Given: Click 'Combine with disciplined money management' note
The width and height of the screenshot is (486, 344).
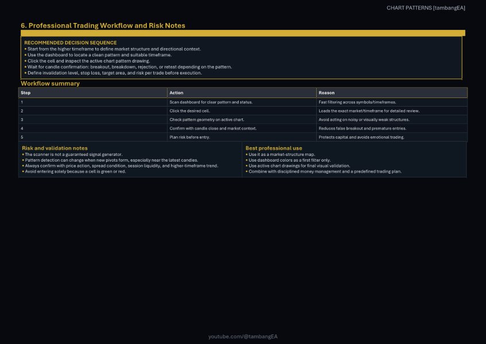Looking at the screenshot, I should tap(325, 171).
